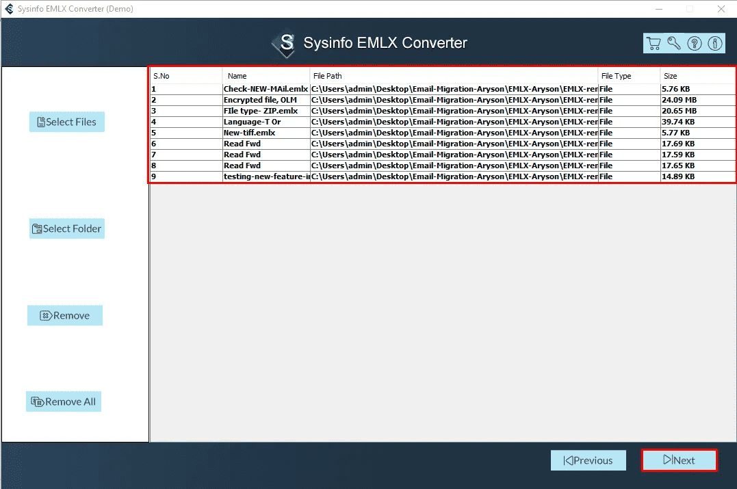Click the Sysinfo logo in header
737x489 pixels.
tap(285, 44)
